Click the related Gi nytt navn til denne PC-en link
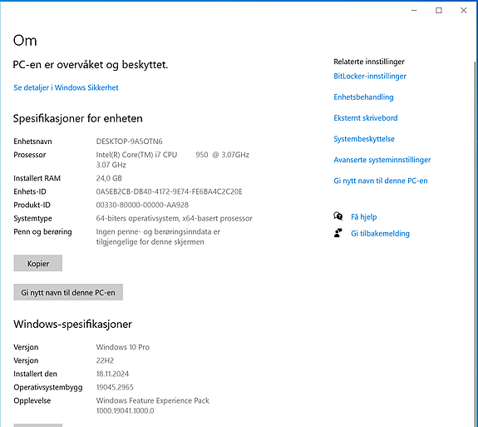This screenshot has height=427, width=478. click(381, 181)
